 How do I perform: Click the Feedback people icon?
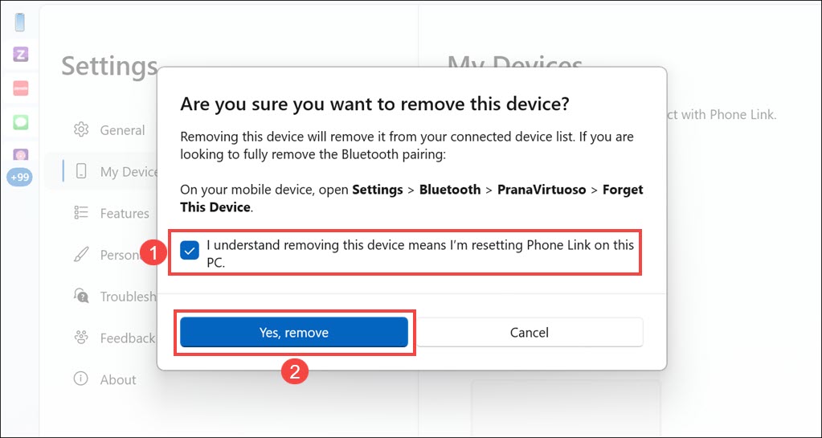coord(80,338)
